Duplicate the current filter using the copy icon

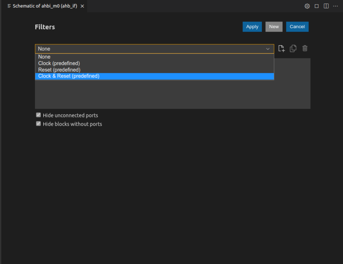(293, 48)
